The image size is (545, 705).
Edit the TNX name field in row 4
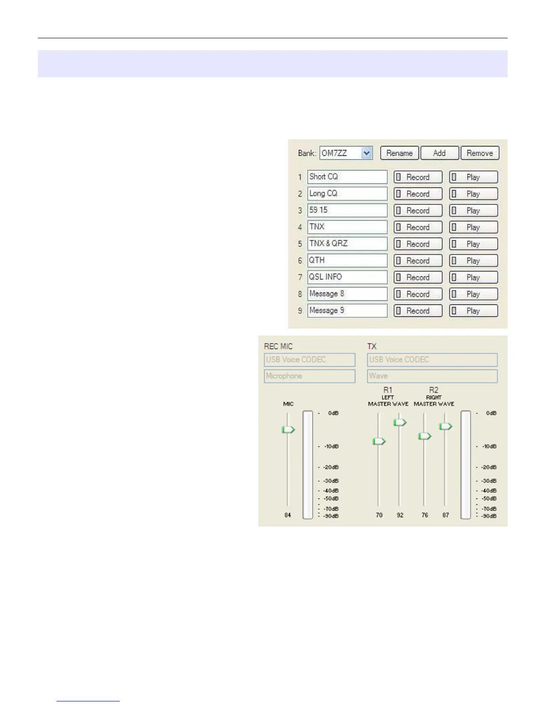tap(347, 227)
